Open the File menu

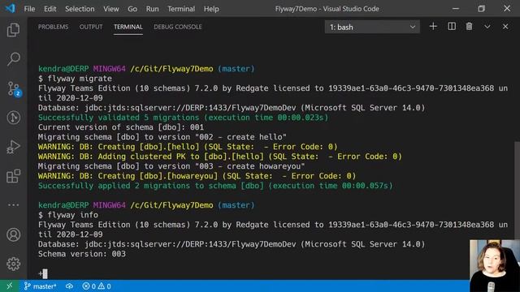point(29,9)
